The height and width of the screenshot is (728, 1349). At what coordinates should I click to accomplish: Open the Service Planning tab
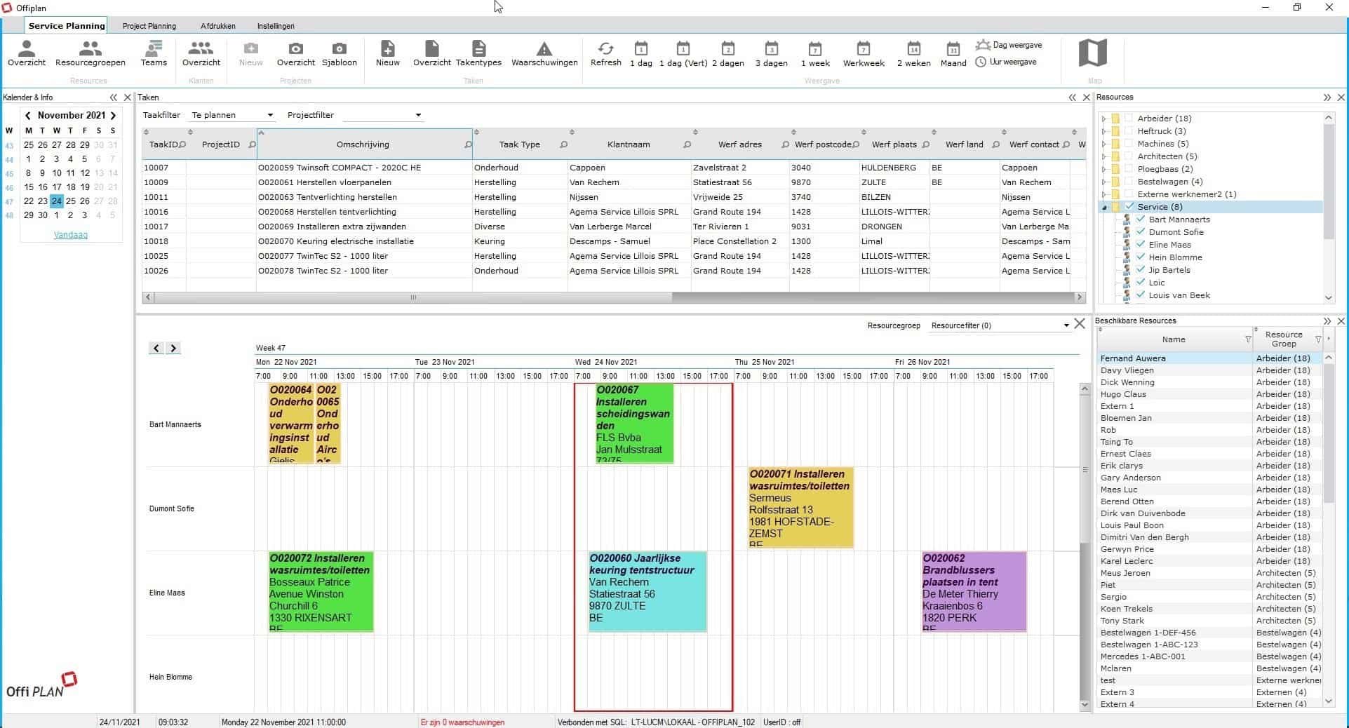point(67,26)
